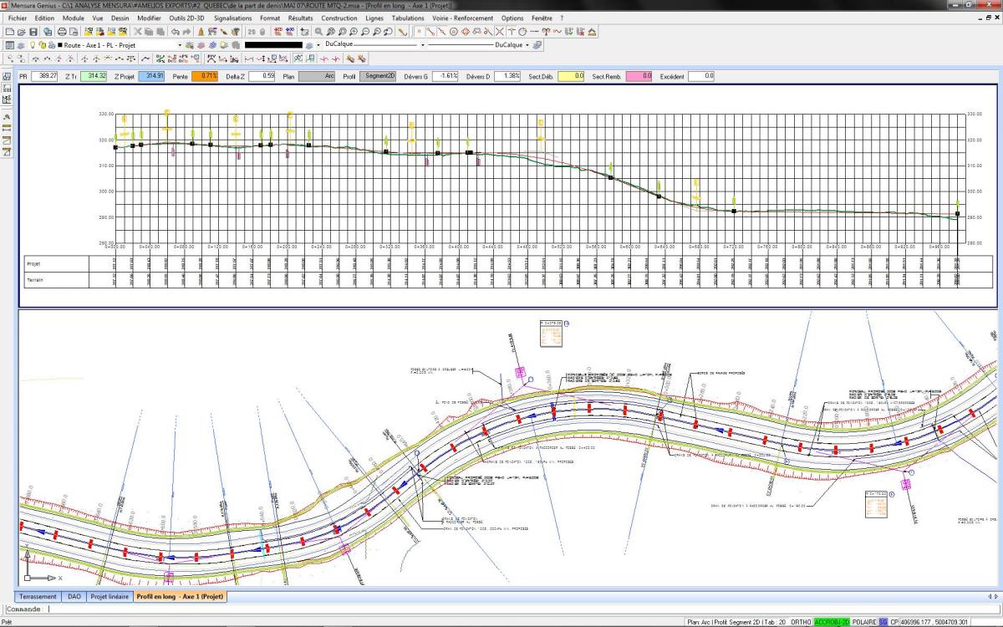Image resolution: width=1003 pixels, height=627 pixels.
Task: Click the Print icon in toolbar
Action: click(x=62, y=32)
